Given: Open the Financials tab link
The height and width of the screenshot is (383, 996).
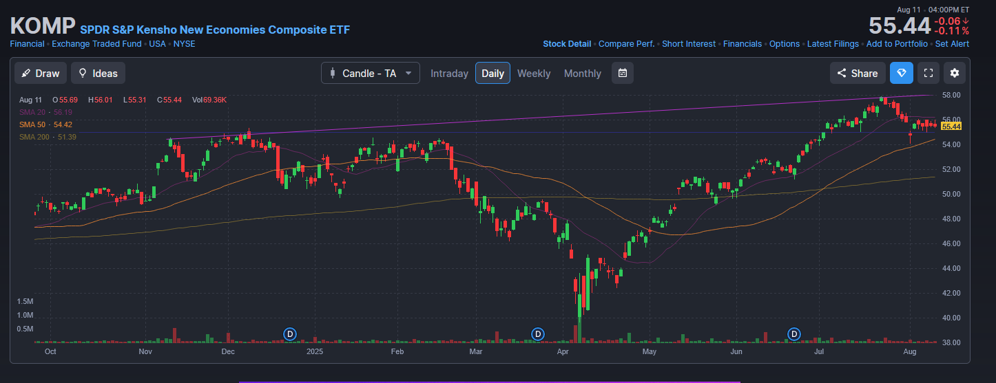Looking at the screenshot, I should pyautogui.click(x=743, y=44).
